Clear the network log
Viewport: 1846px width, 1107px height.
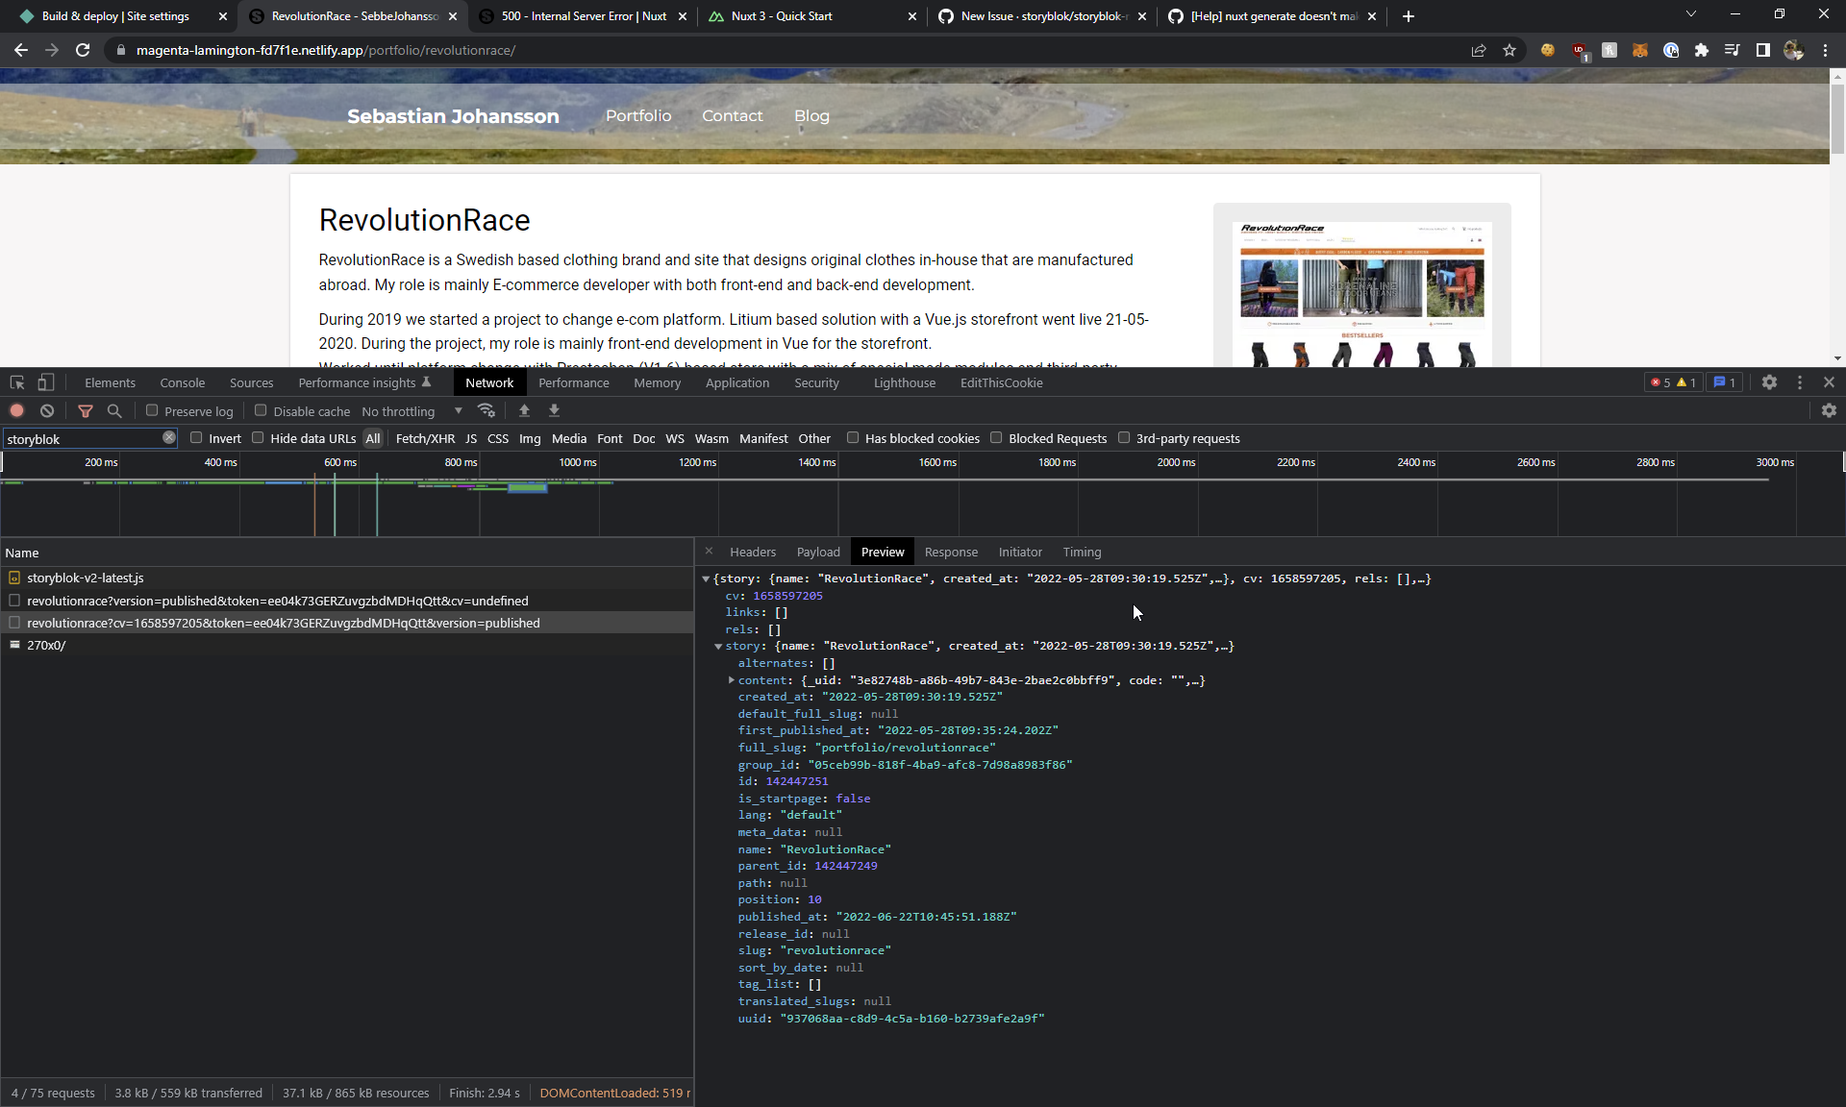[x=47, y=410]
